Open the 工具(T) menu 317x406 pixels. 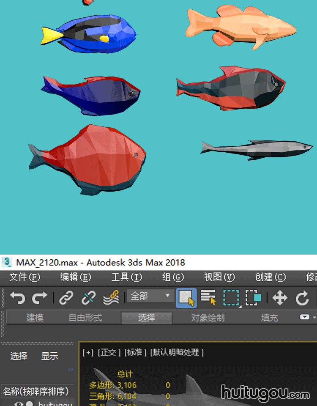(x=126, y=277)
